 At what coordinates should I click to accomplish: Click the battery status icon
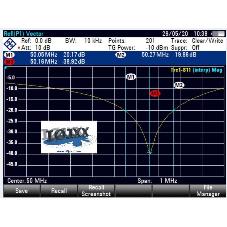tap(218, 34)
